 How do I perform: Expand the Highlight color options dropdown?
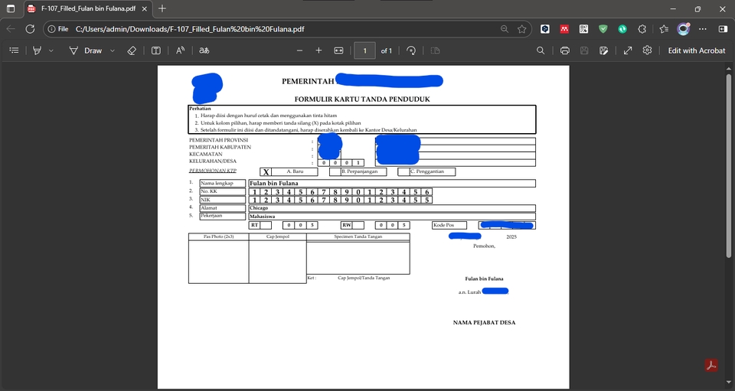tap(51, 51)
